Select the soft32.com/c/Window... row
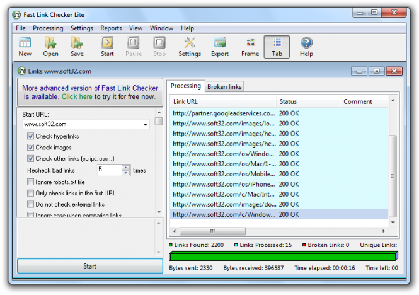Image resolution: width=419 pixels, height=295 pixels. point(279,214)
